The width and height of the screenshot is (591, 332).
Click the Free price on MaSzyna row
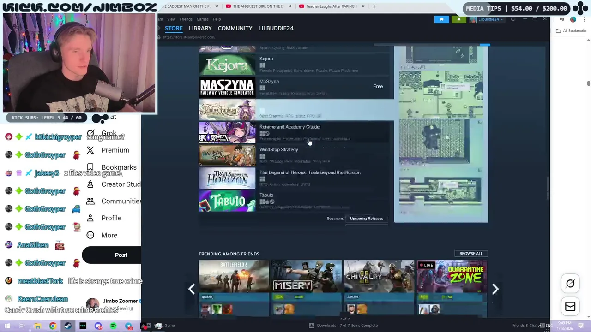click(378, 86)
